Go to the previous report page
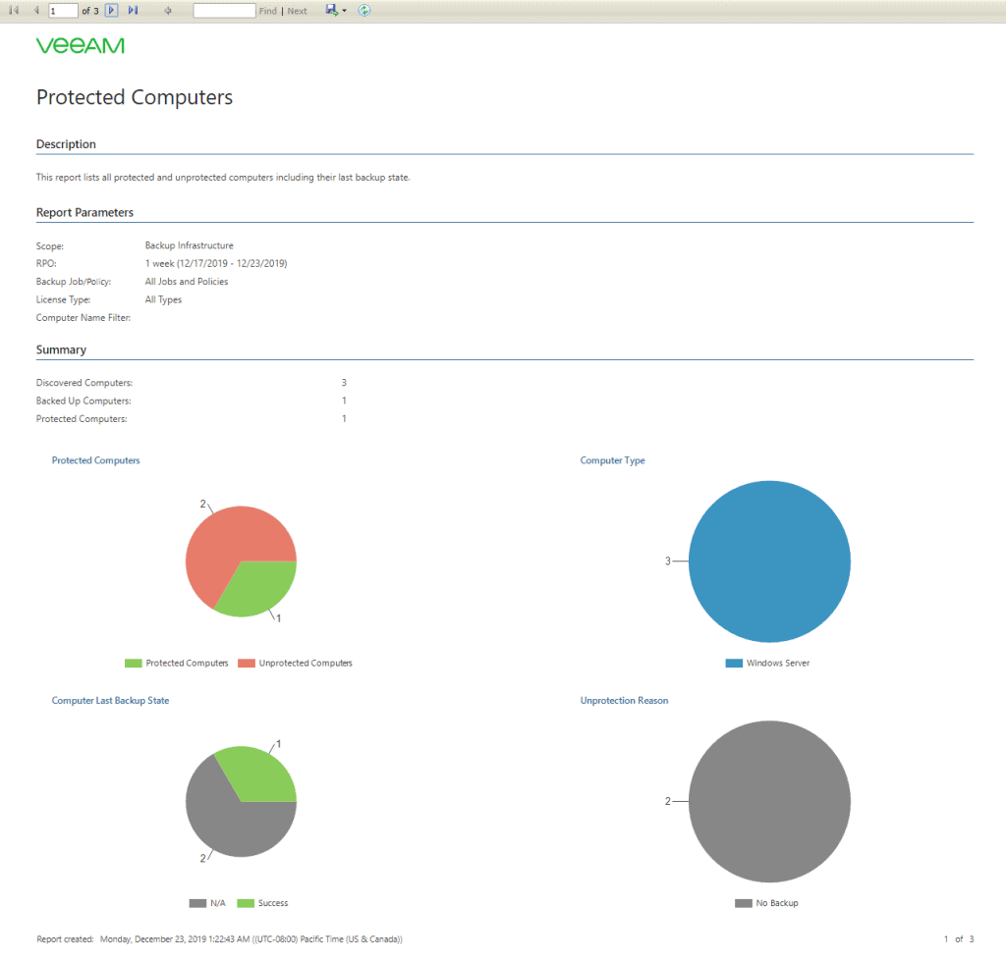This screenshot has width=1006, height=961. 36,10
